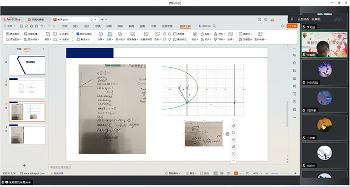Expand the picture effects (效果) dropdown
This screenshot has width=350, height=187.
(100, 39)
